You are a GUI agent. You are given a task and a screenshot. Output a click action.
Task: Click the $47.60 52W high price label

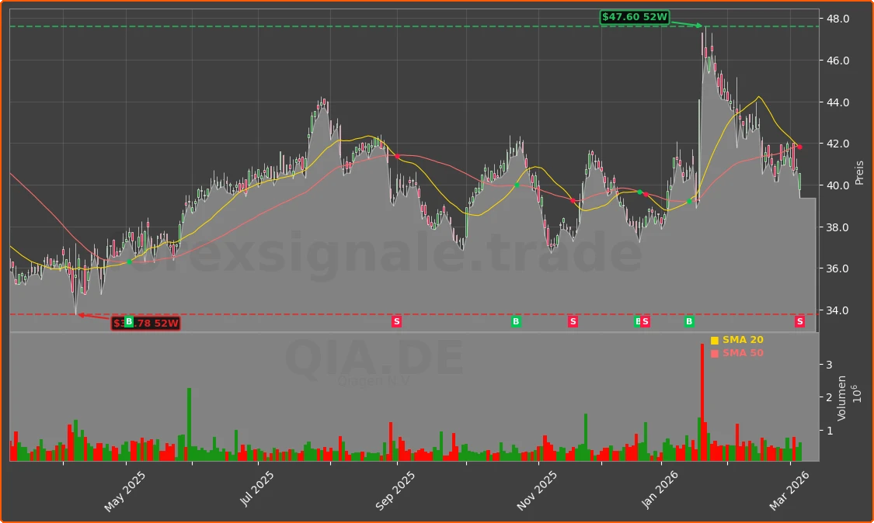point(635,16)
